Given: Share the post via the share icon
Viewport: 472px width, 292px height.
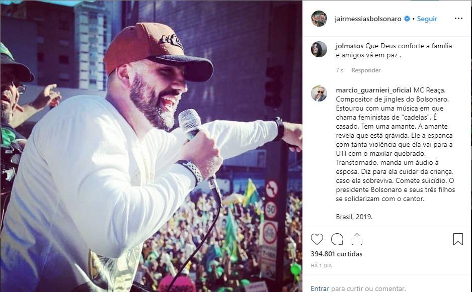Looking at the screenshot, I should (x=357, y=239).
